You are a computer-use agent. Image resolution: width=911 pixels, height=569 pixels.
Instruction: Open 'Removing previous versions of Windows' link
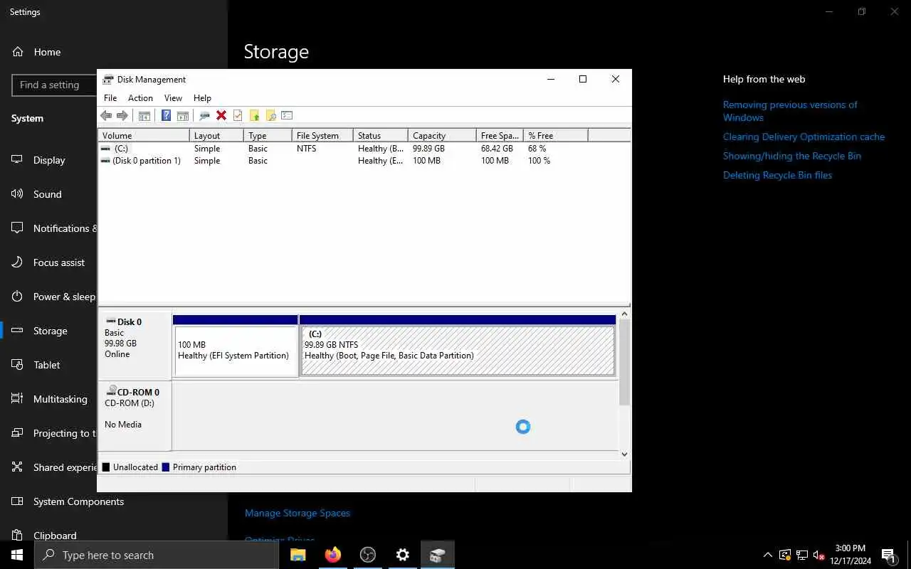point(790,111)
